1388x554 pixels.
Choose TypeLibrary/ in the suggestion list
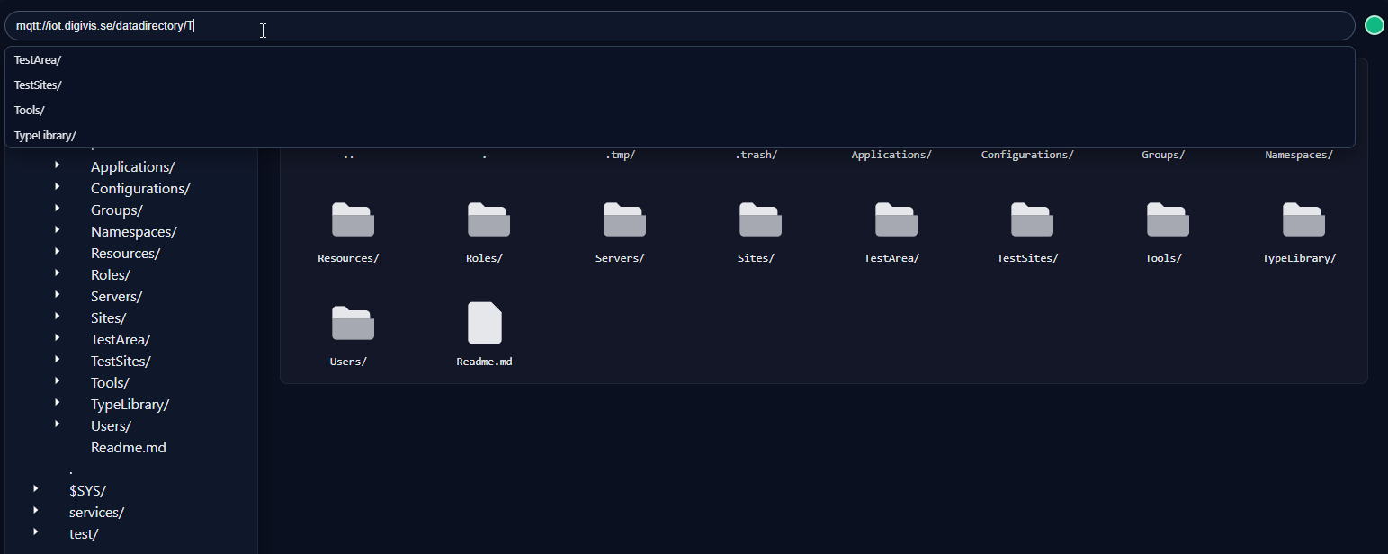(x=45, y=136)
